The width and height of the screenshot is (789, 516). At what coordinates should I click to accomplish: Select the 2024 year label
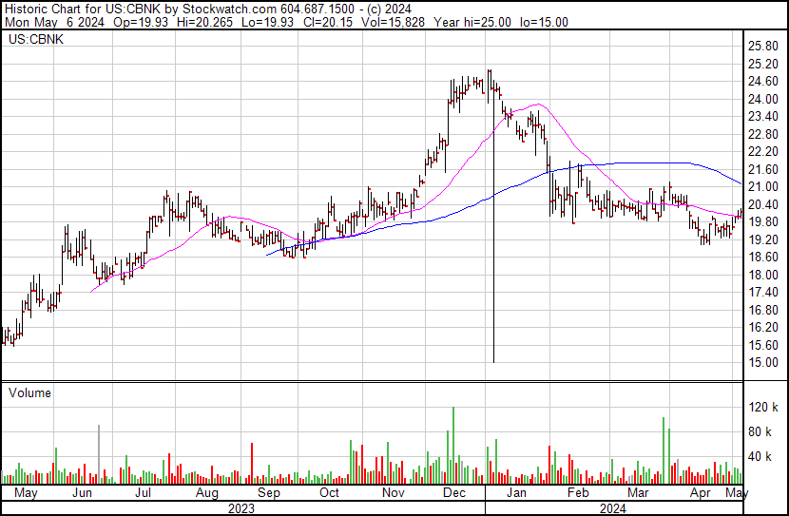(x=612, y=508)
